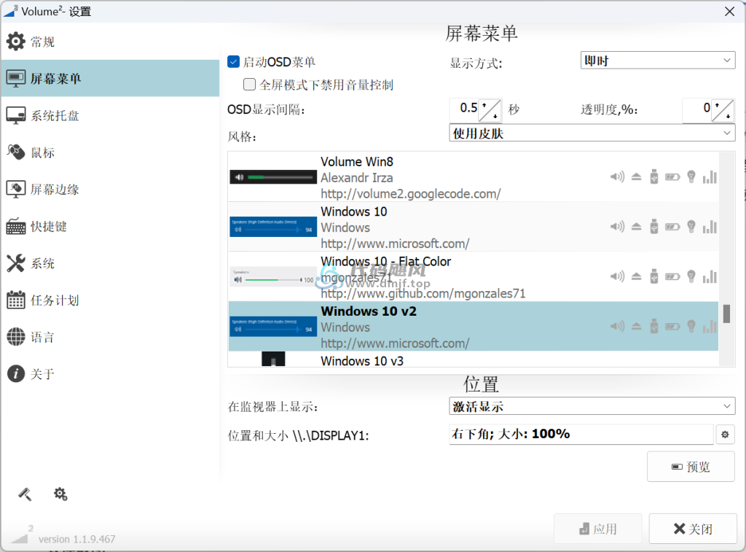Image resolution: width=746 pixels, height=552 pixels.
Task: Click the Windows 10 - Flat Color name
Action: pos(386,261)
